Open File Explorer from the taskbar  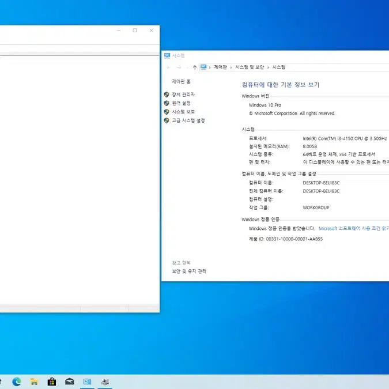click(34, 382)
